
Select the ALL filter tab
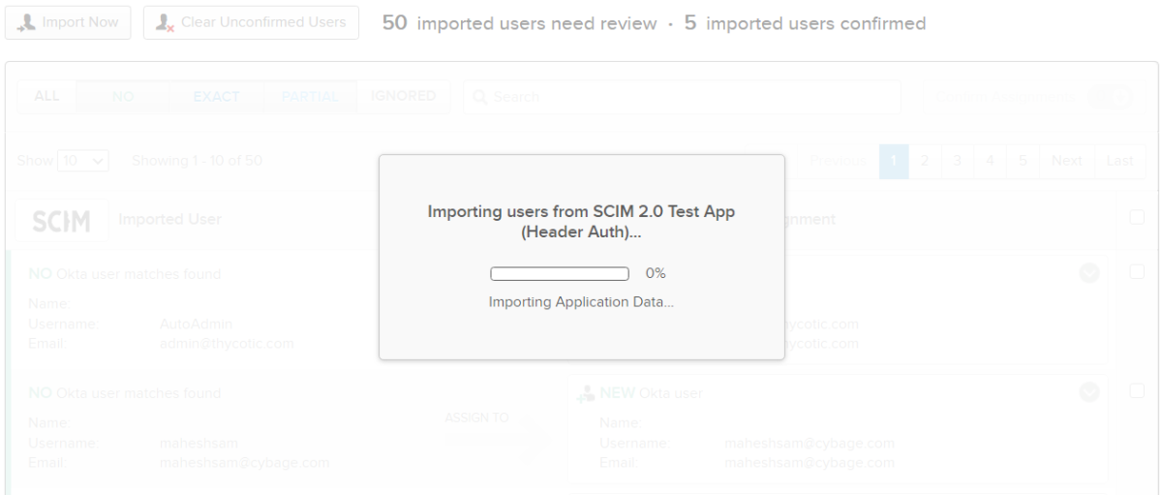click(48, 97)
